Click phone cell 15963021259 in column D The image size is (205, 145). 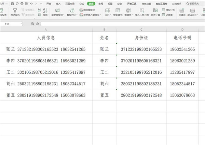(x=182, y=61)
